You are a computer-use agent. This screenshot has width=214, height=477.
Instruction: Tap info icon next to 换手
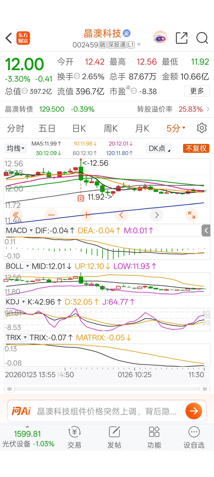pyautogui.click(x=77, y=76)
